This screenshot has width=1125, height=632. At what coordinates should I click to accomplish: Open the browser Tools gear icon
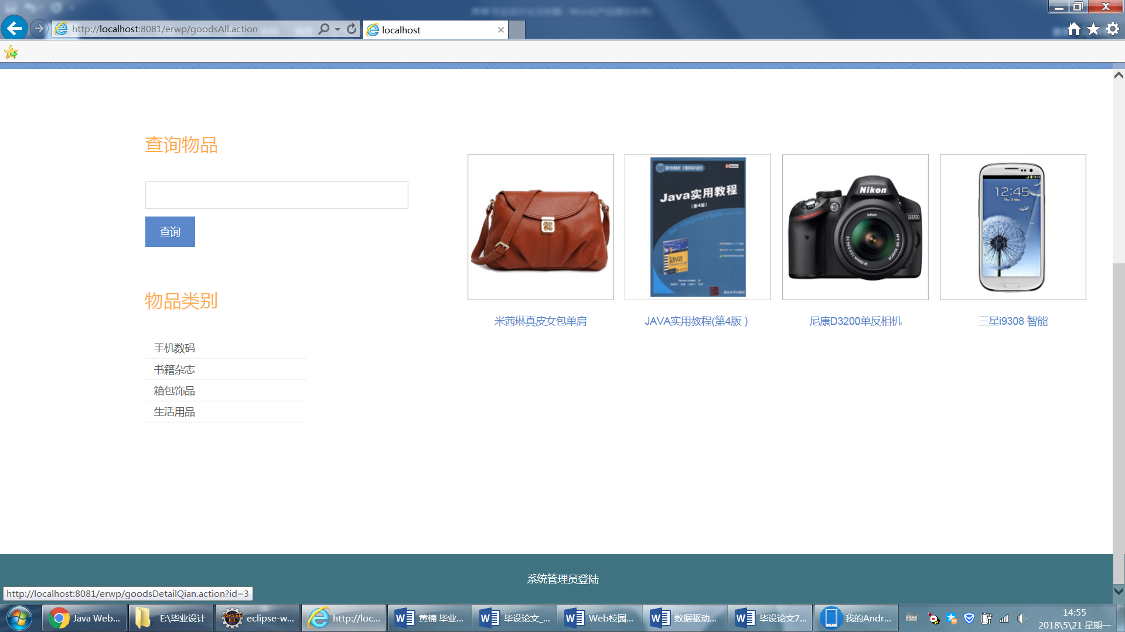(1113, 29)
